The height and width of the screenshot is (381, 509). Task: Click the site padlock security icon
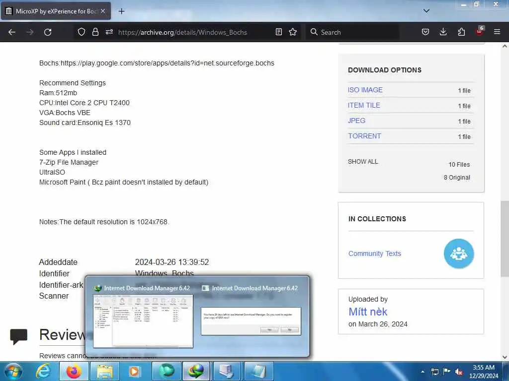(95, 32)
